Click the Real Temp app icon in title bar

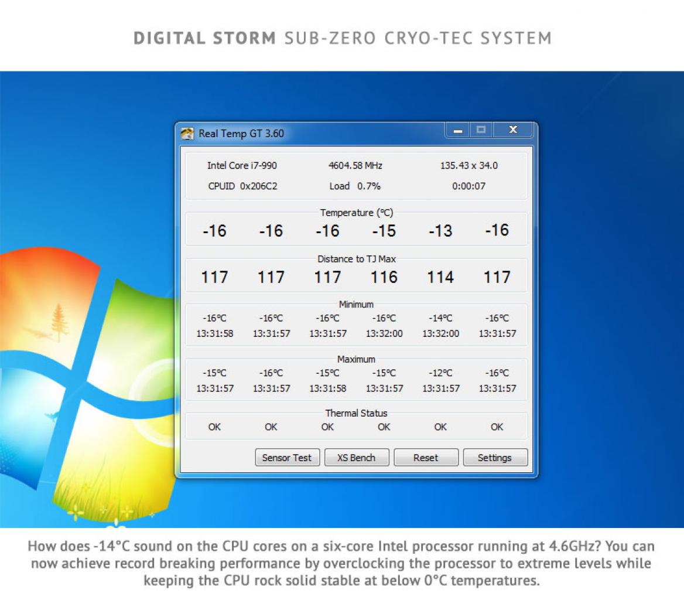187,134
